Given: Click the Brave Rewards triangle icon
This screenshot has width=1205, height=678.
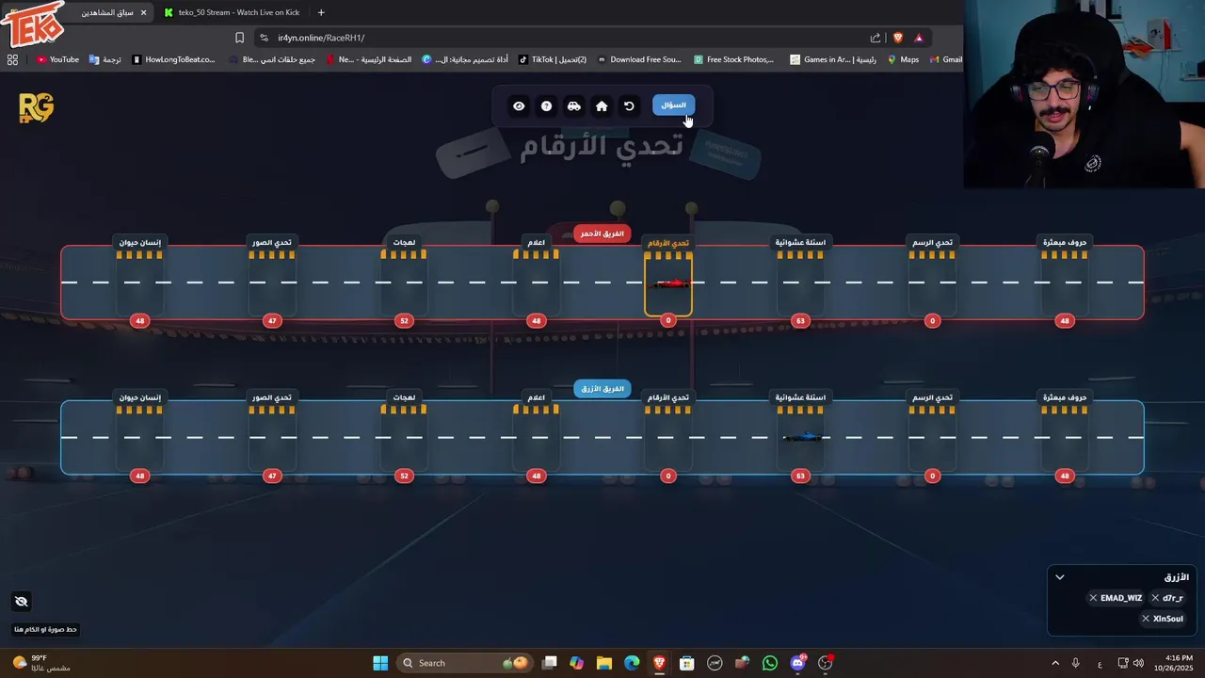Looking at the screenshot, I should pyautogui.click(x=919, y=38).
